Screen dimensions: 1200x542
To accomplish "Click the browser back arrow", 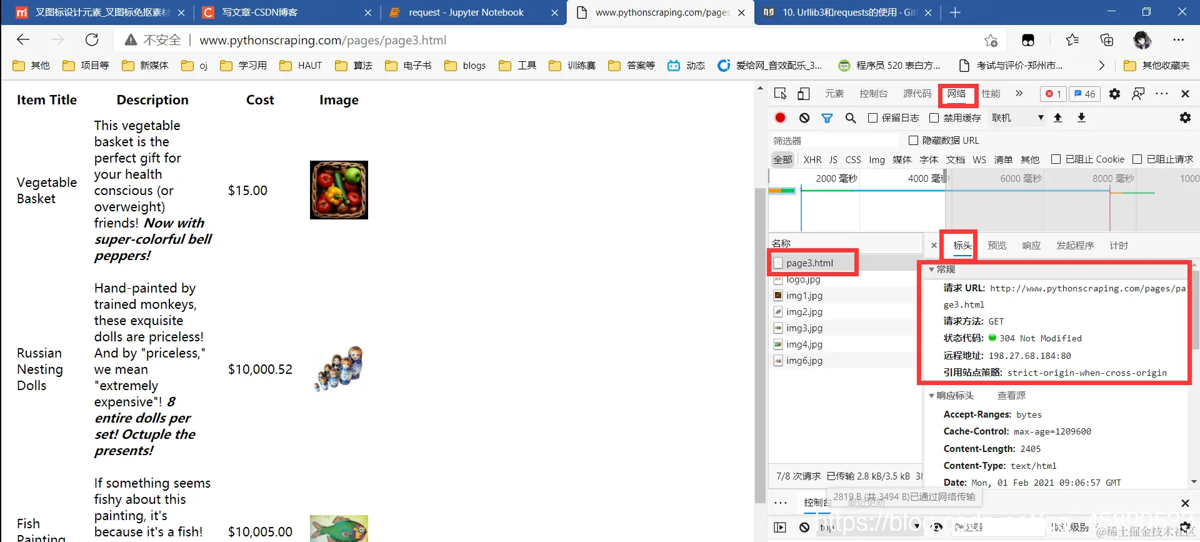I will (23, 40).
